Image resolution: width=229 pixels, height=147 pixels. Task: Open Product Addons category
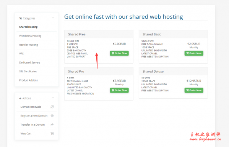[x=37, y=80]
